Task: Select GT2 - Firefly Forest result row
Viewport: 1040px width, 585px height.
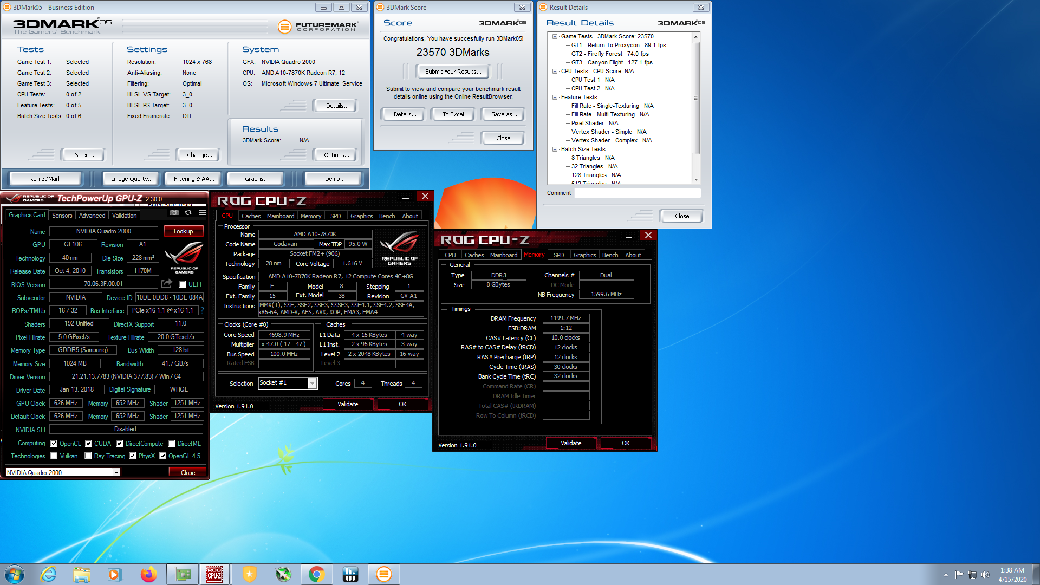Action: (x=609, y=54)
